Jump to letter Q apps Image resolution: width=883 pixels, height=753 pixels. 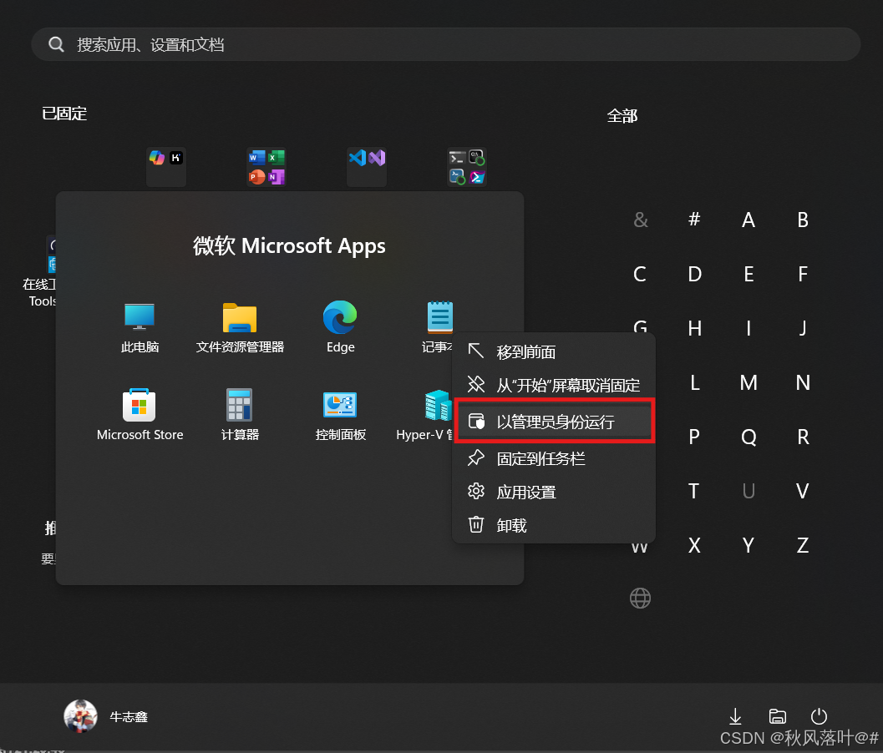(x=749, y=437)
